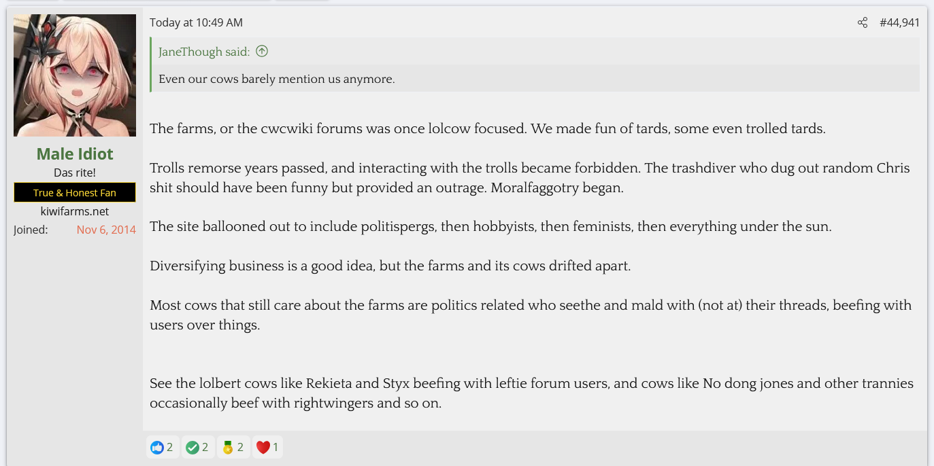Viewport: 934px width, 466px height.
Task: Click the anime avatar image
Action: coord(75,75)
